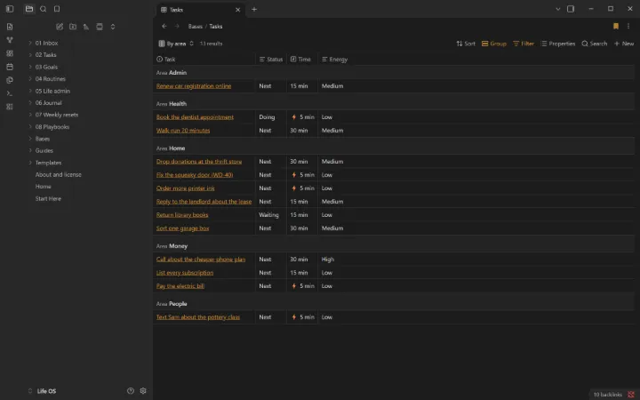Close the Tasks tab
Viewport: 640px width, 400px height.
[x=237, y=10]
